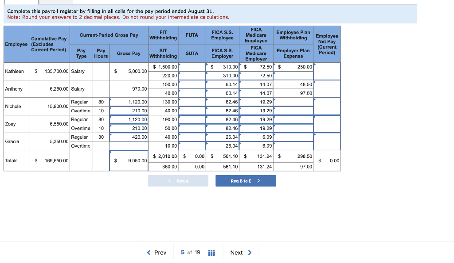Click Gracie's empty Overtime gross pay field
The image size is (454, 263).
pyautogui.click(x=129, y=146)
